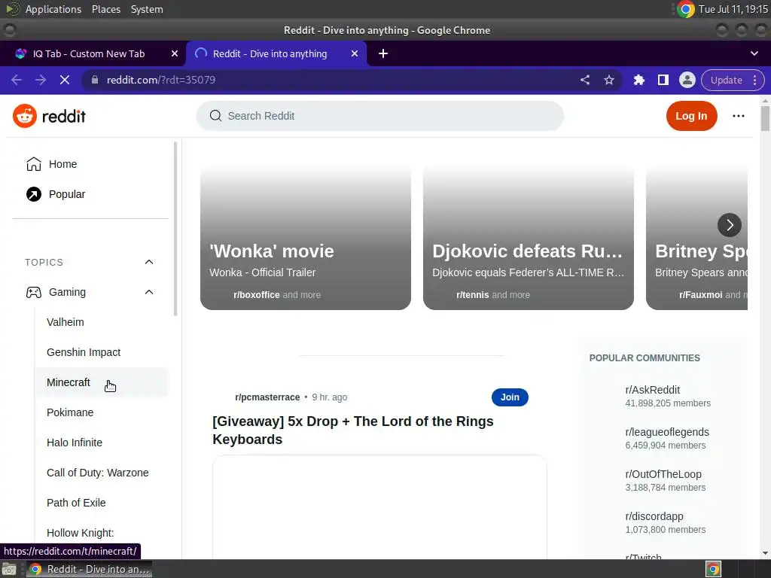Screen dimensions: 771x578
Task: Click the magnifier icon in Search Reddit
Action: (x=215, y=116)
